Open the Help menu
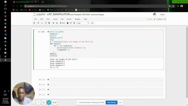The image size is (188, 106). pyautogui.click(x=85, y=19)
